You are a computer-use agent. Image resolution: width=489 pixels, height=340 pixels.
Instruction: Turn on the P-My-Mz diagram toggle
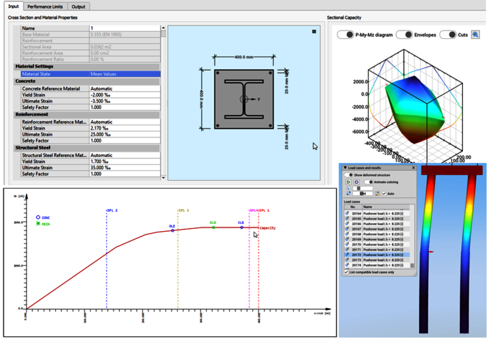click(346, 35)
